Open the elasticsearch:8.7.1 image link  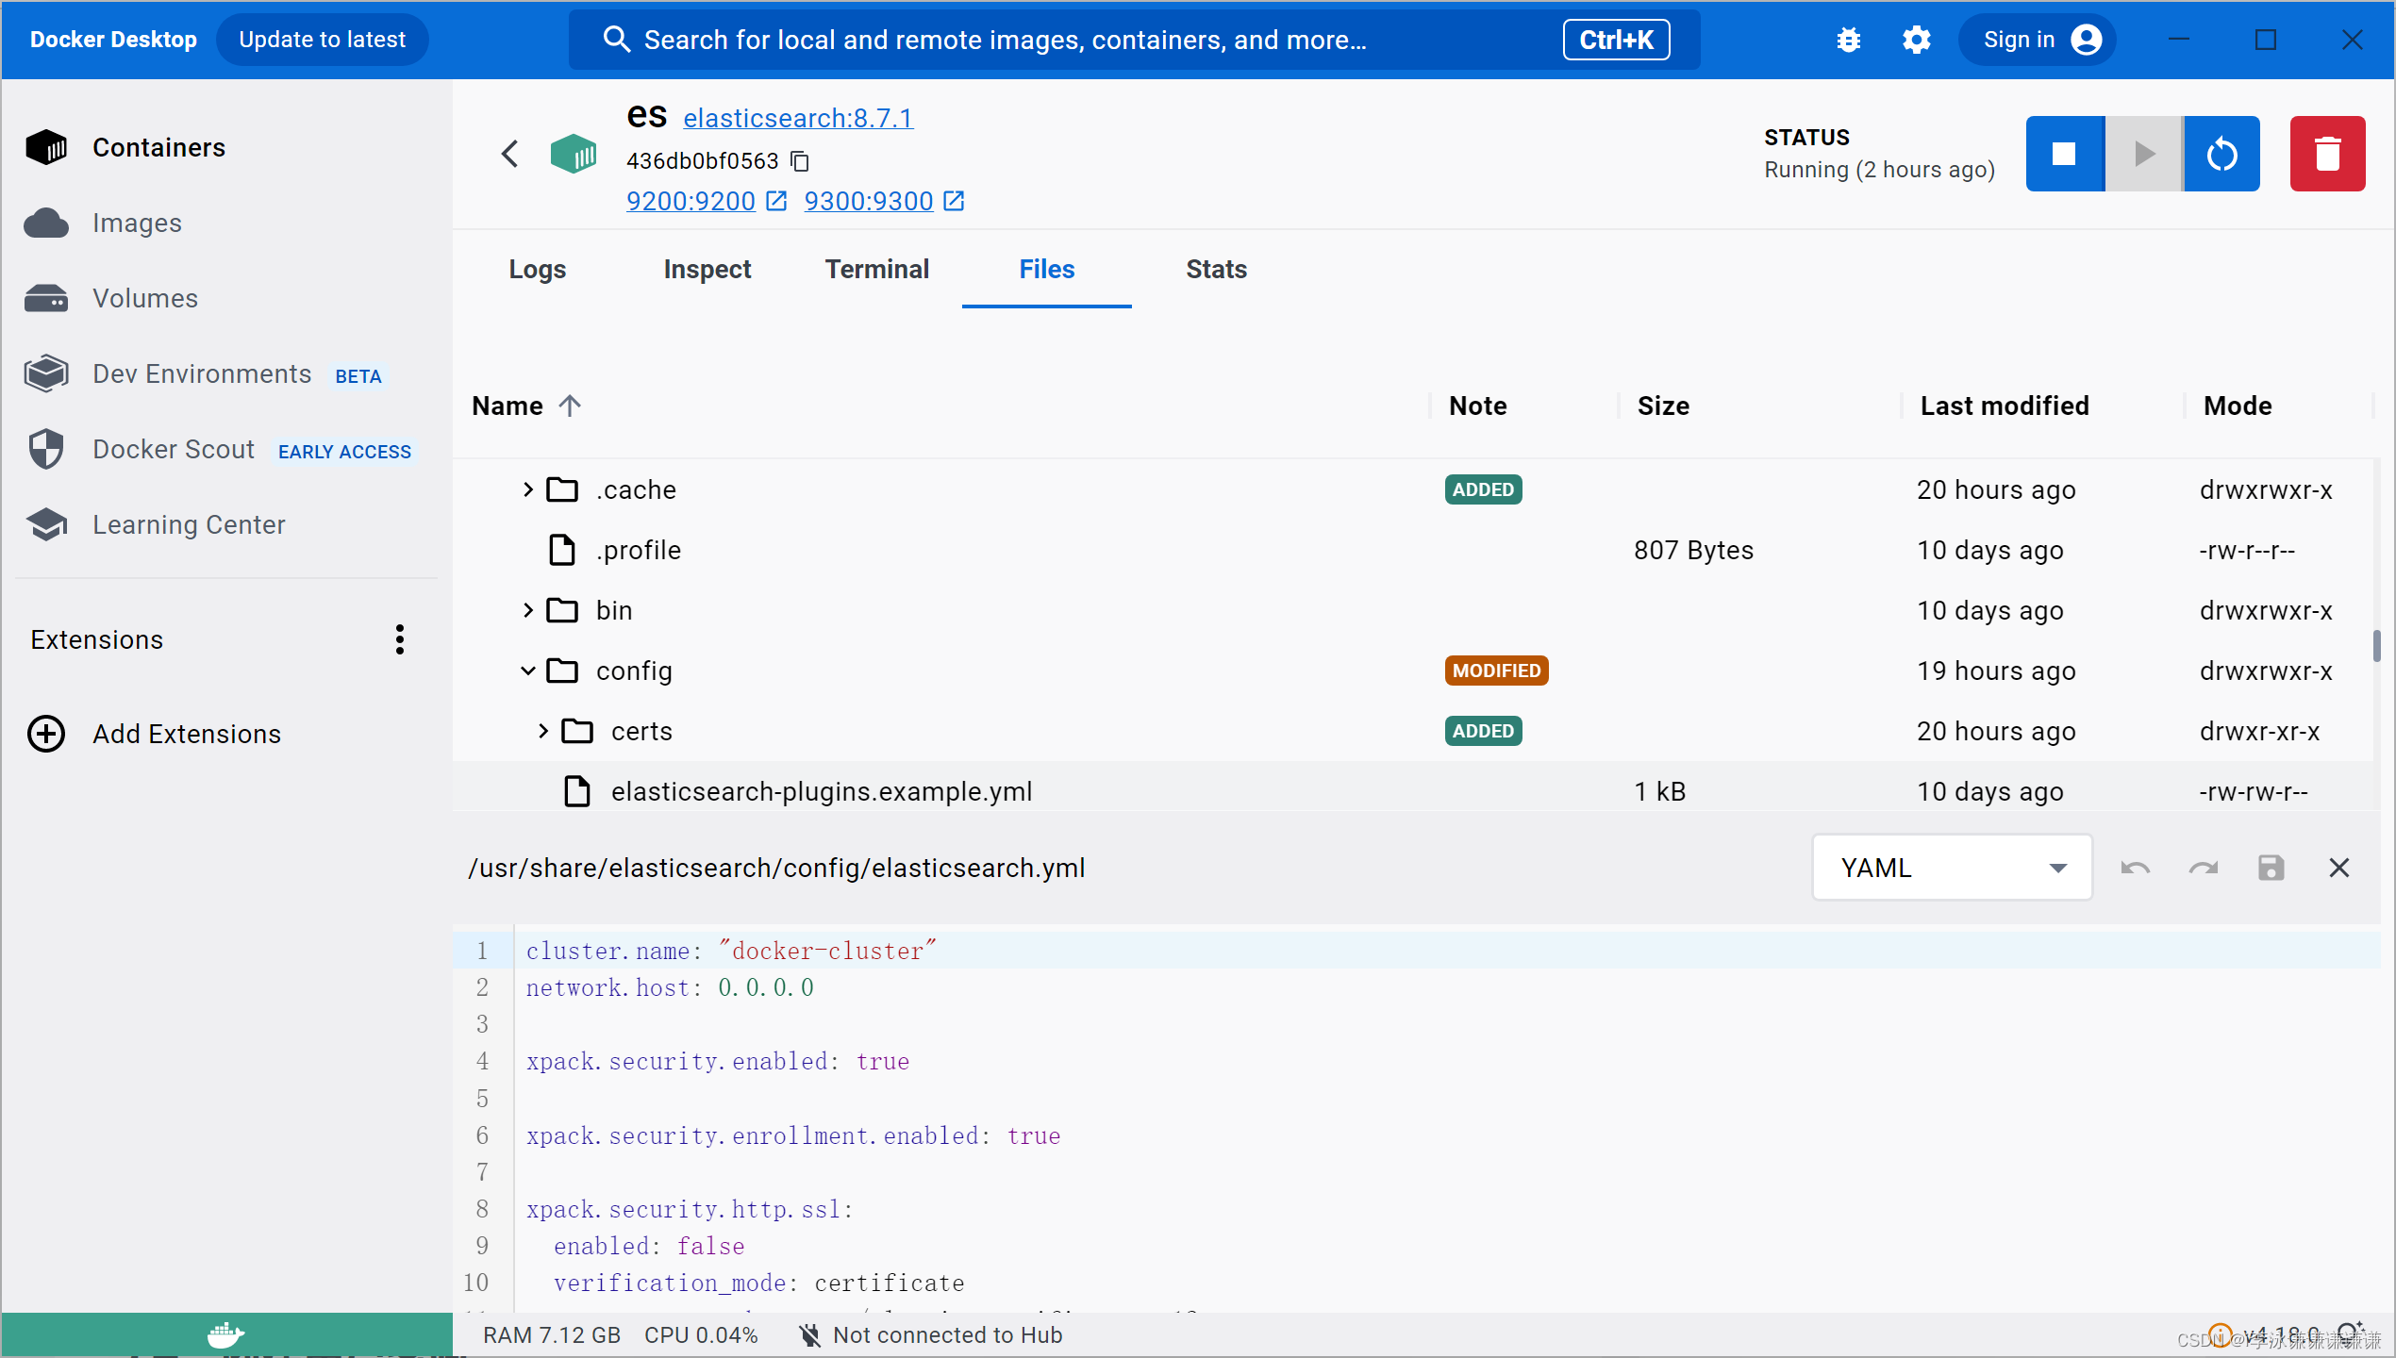(x=797, y=118)
